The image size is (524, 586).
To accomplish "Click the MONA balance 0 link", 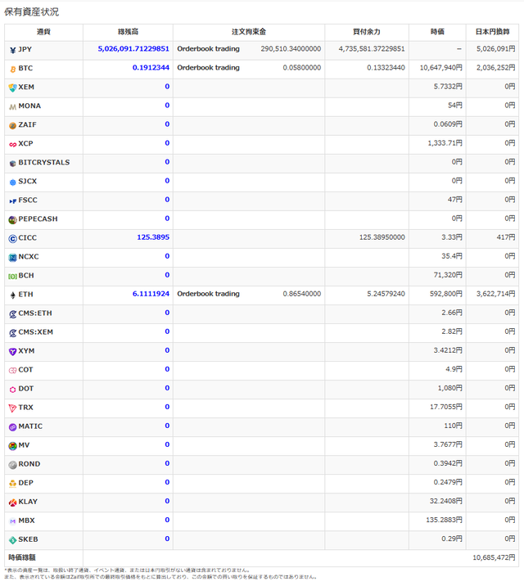I will [167, 106].
